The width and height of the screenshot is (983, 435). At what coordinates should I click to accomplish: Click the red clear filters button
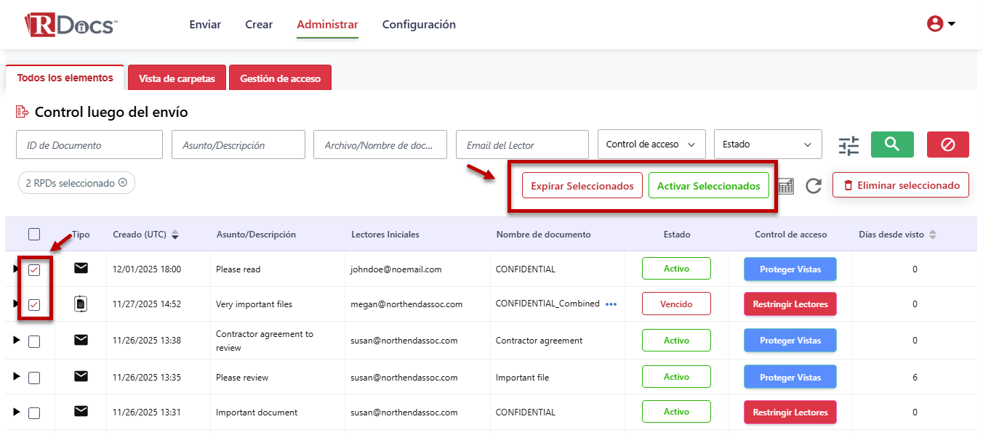point(947,145)
